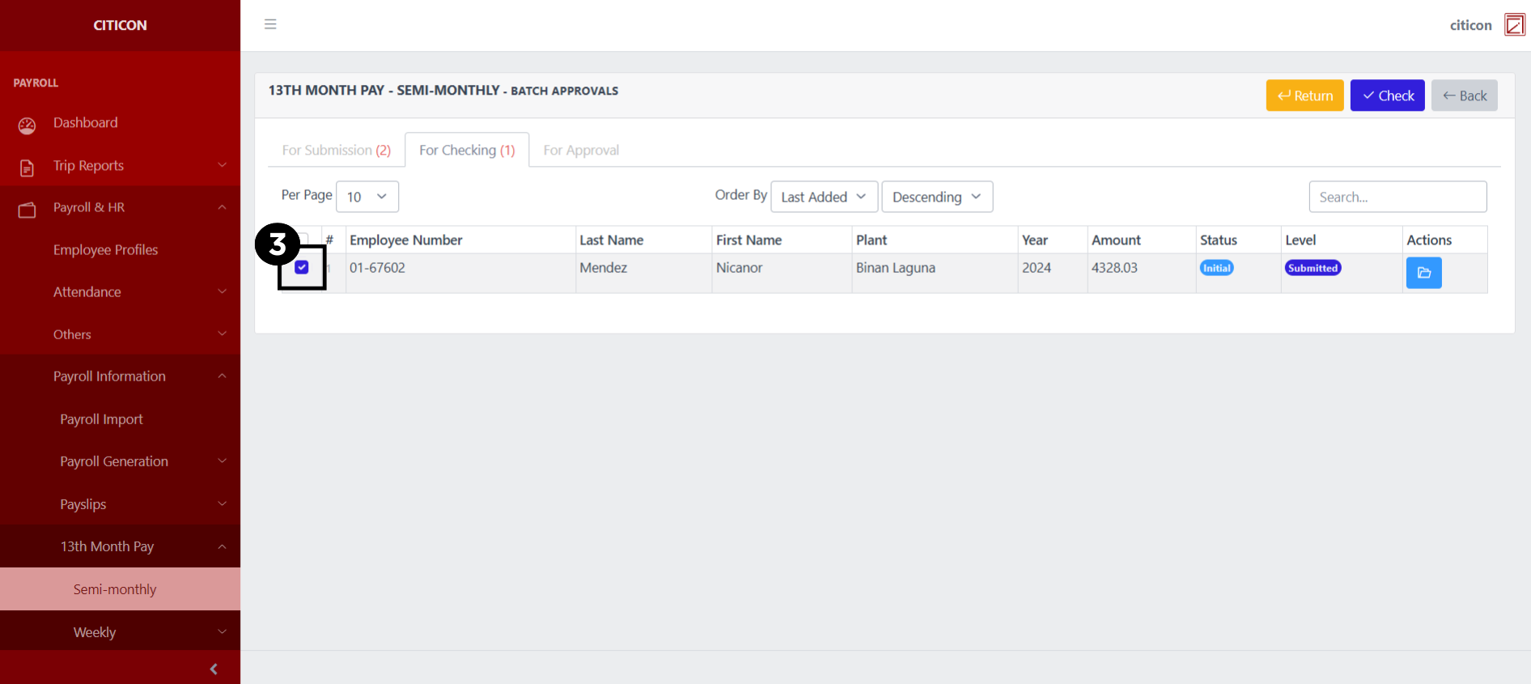
Task: Open the Descending sort dropdown
Action: pos(936,197)
